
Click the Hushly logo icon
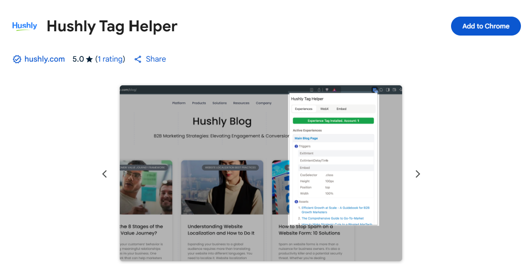[x=25, y=26]
